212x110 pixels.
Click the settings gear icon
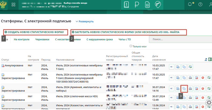[x=209, y=102]
